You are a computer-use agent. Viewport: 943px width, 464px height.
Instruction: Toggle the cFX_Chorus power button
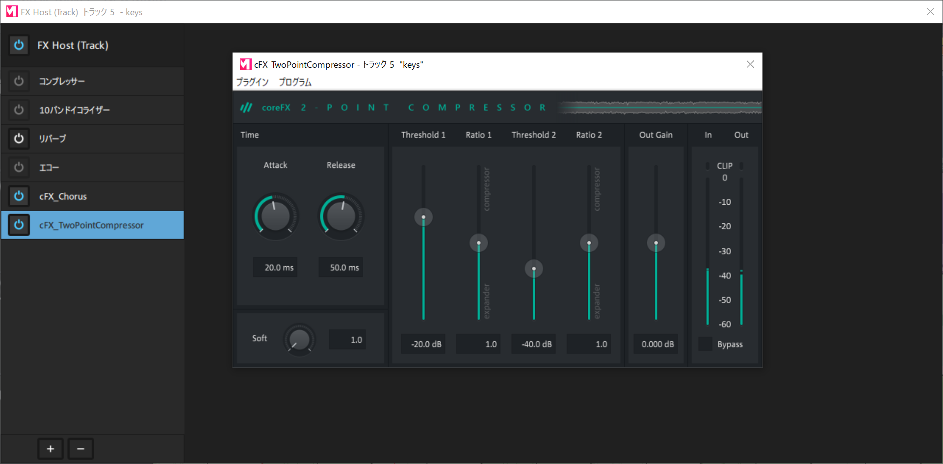click(x=19, y=196)
